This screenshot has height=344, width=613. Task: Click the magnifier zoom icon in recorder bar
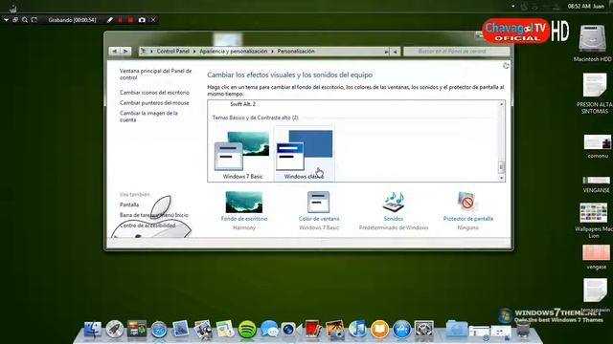[x=25, y=19]
